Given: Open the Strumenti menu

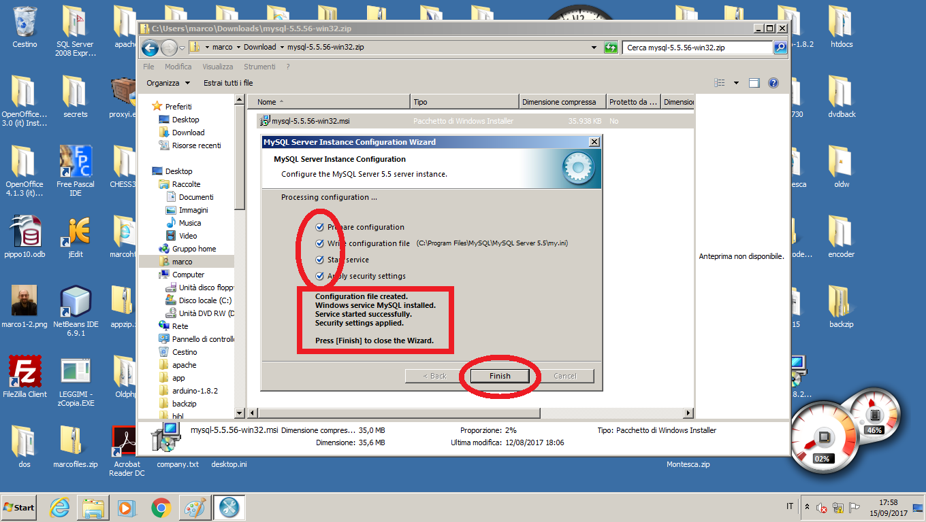Looking at the screenshot, I should [x=259, y=67].
